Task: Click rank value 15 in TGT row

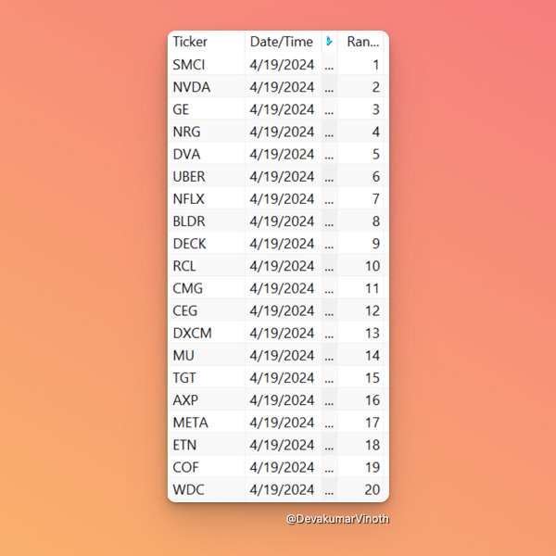Action: pos(360,377)
